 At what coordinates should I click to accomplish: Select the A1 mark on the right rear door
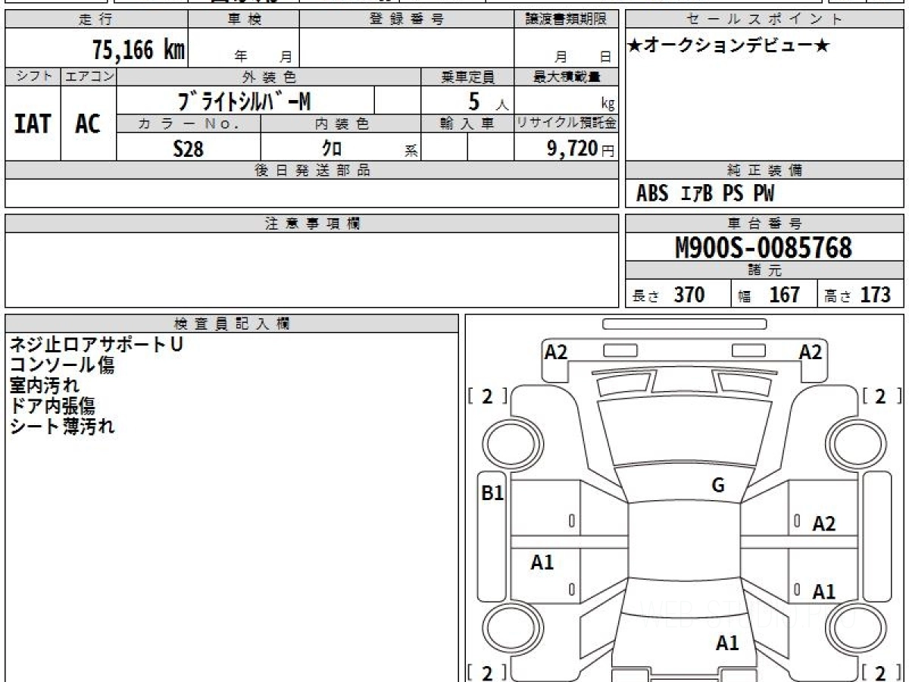click(x=824, y=592)
